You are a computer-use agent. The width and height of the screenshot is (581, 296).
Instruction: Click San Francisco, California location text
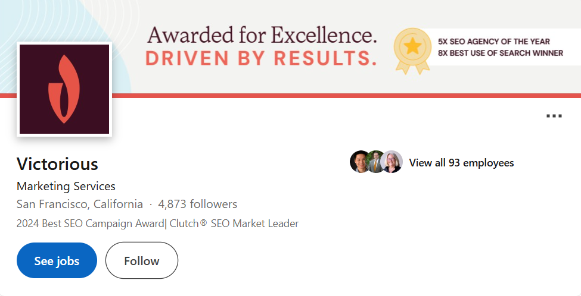[x=80, y=204]
